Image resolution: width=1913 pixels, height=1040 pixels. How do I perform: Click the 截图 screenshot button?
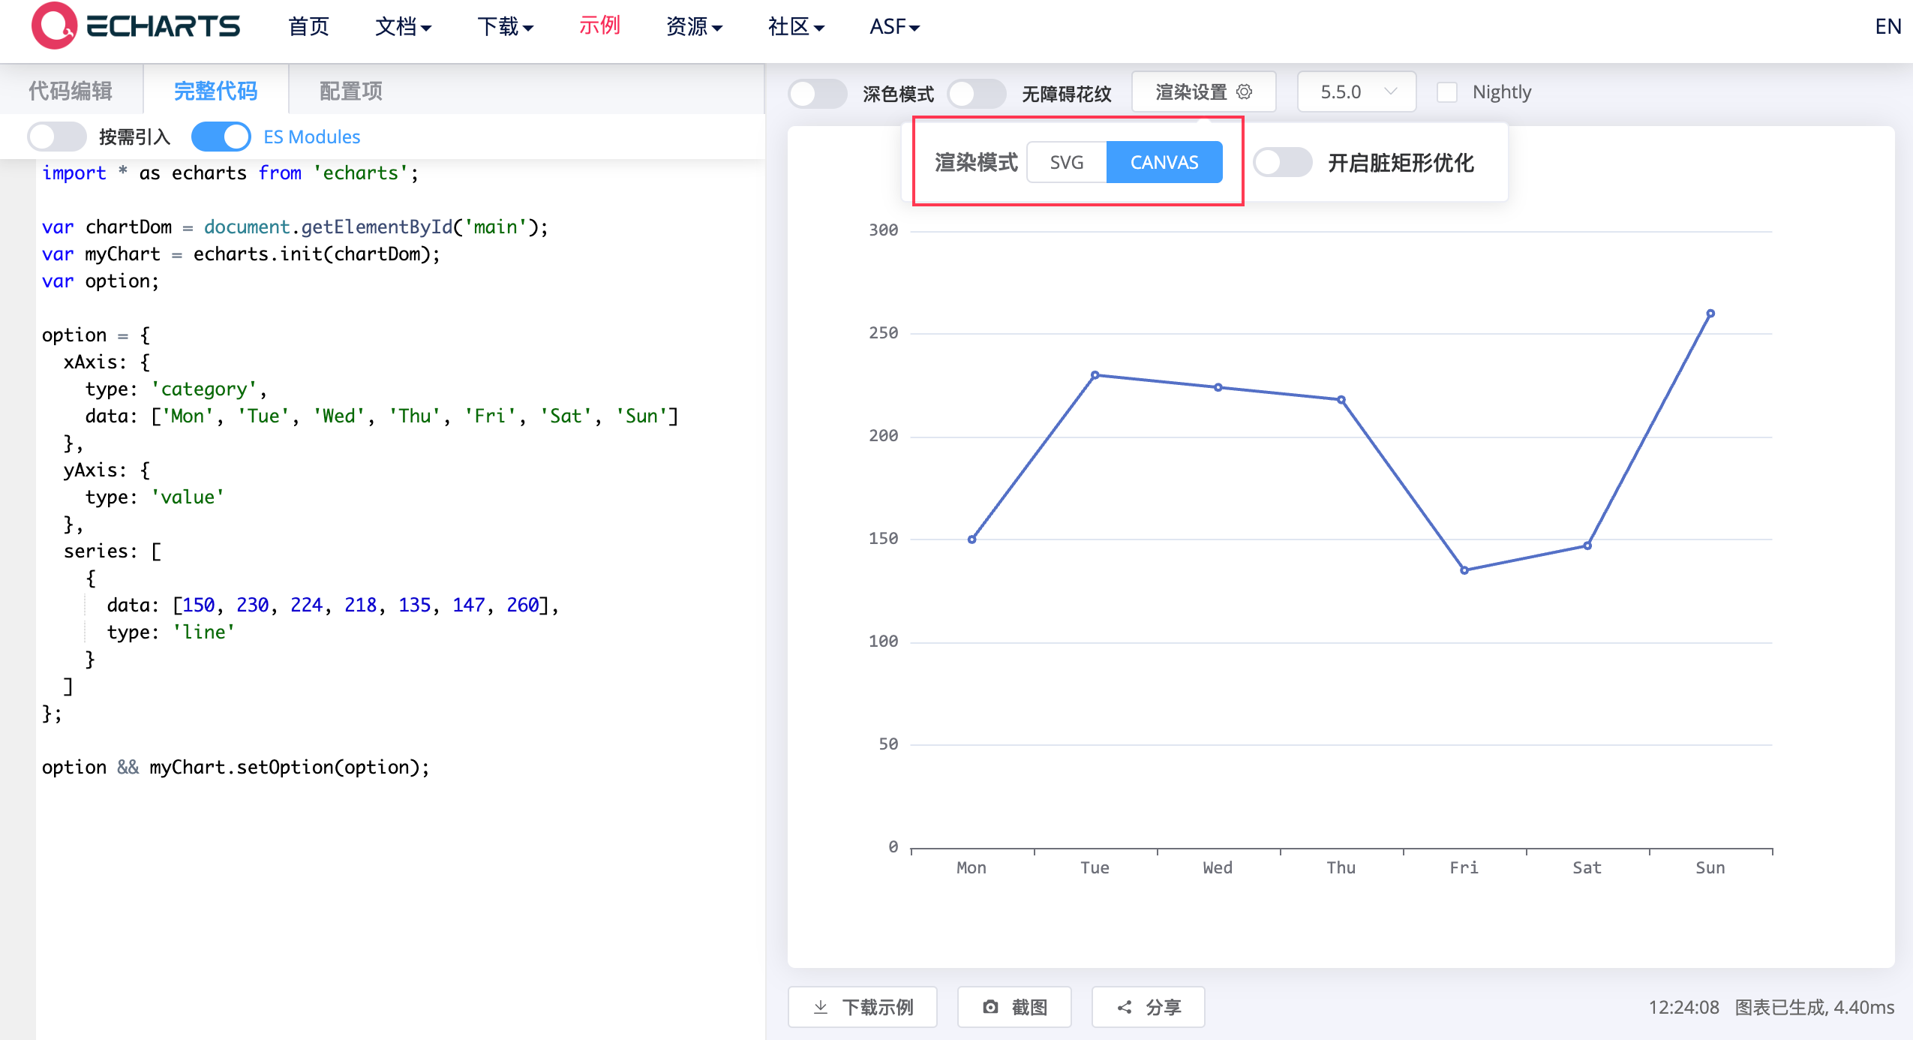click(1014, 1007)
